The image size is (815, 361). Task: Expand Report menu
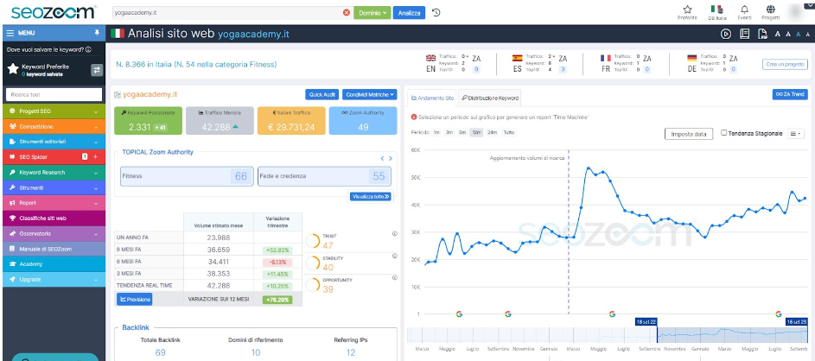54,203
